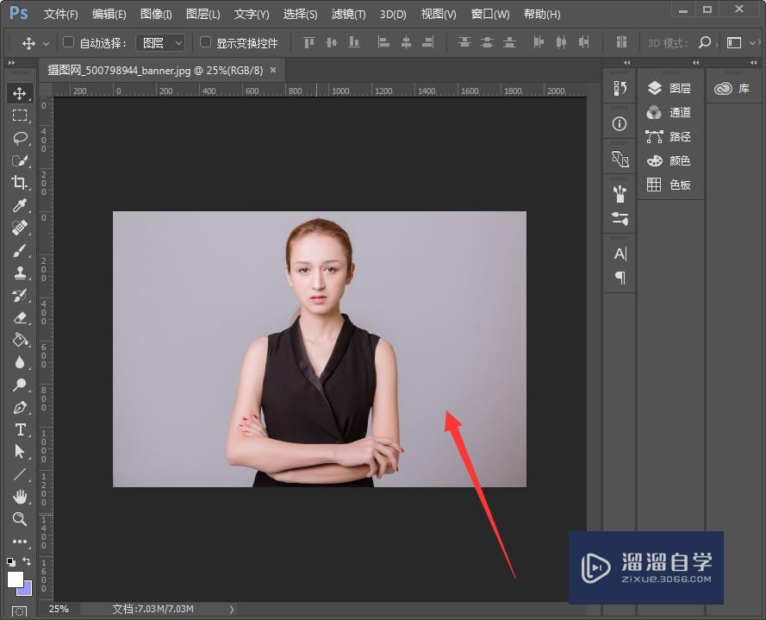766x620 pixels.
Task: Enable the 显示变换控件 checkbox
Action: (204, 42)
